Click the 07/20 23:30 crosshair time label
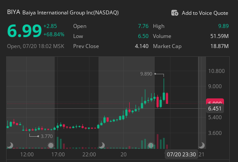Screen dimensions: 238x162 click(x=181, y=155)
